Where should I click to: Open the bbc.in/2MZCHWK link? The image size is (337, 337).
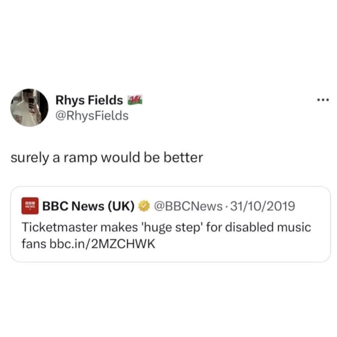[102, 244]
